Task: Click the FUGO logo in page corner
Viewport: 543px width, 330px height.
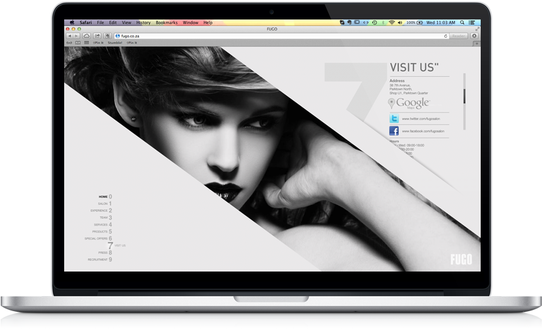Action: [461, 260]
